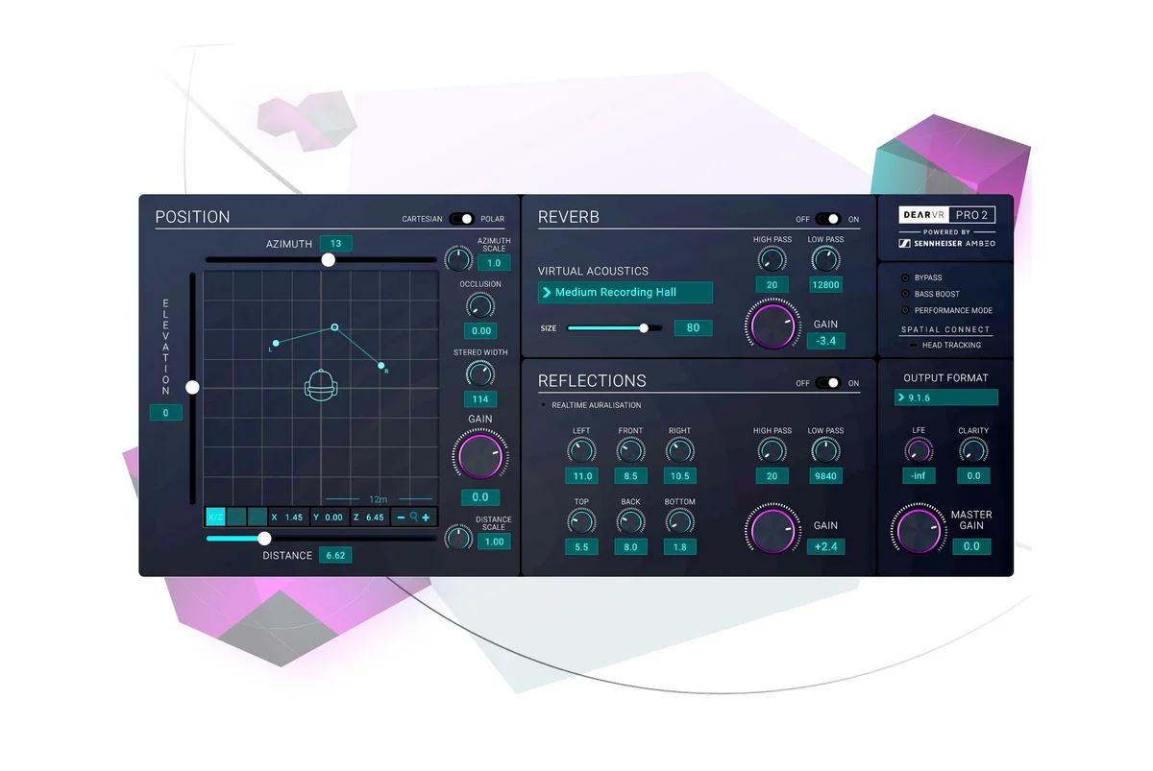1153x771 pixels.
Task: Click the Reflections Front knob
Action: coord(630,450)
